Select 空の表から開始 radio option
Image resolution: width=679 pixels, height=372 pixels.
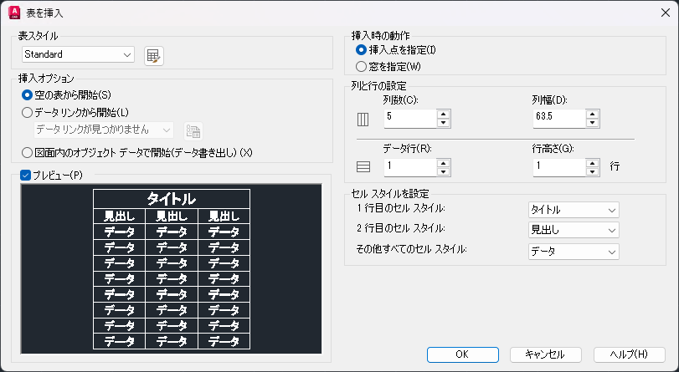tap(28, 95)
